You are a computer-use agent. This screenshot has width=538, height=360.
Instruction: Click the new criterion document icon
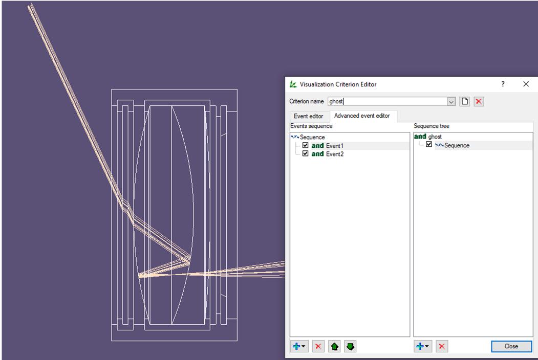pyautogui.click(x=465, y=101)
